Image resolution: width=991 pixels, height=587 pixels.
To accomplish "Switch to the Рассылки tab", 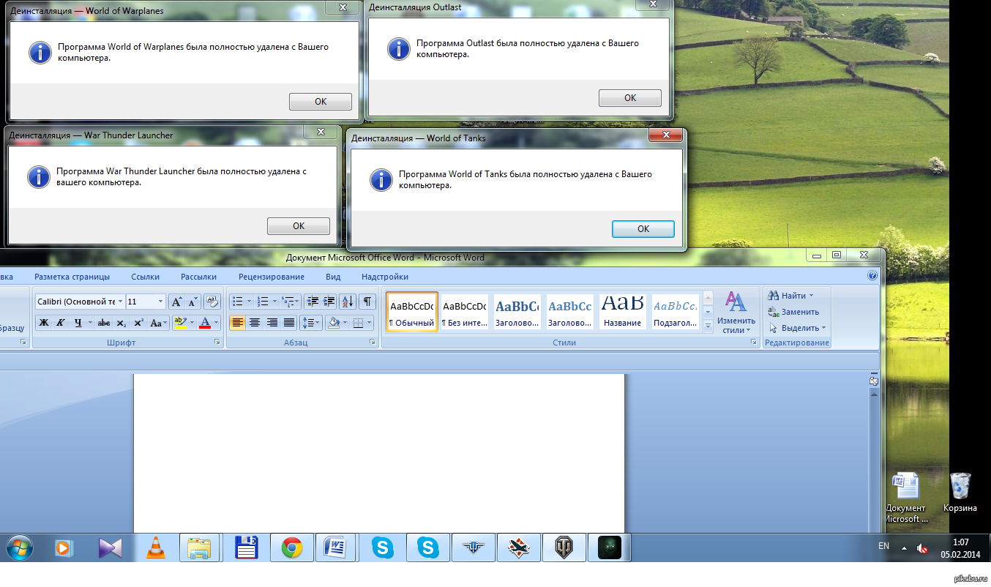I will (x=198, y=277).
